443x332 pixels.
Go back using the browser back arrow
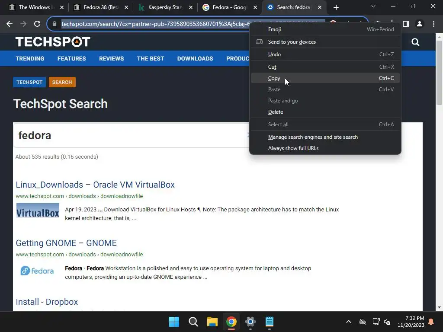(10, 24)
